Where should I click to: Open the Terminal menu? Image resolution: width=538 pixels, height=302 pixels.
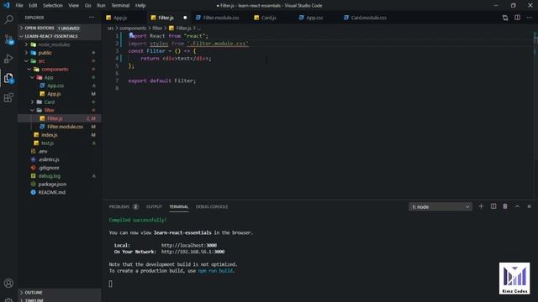click(x=120, y=6)
